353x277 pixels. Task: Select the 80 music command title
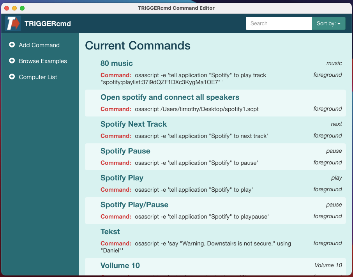point(116,63)
